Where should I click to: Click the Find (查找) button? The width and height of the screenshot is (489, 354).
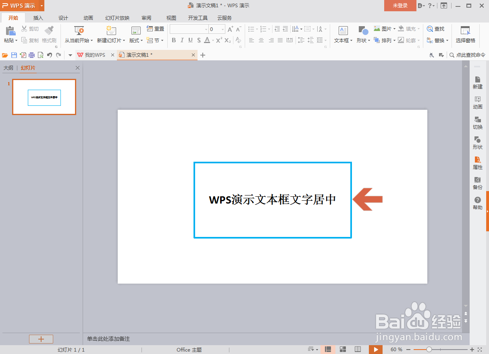(x=435, y=29)
